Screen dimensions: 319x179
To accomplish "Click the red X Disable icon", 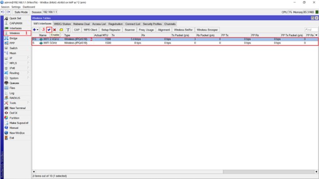I will pyautogui.click(x=55, y=30).
